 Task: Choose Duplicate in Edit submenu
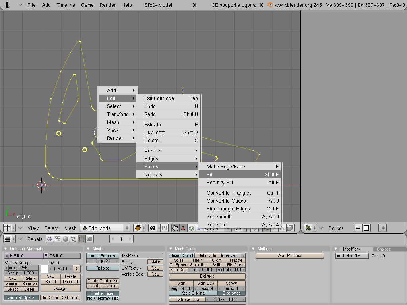[168, 133]
